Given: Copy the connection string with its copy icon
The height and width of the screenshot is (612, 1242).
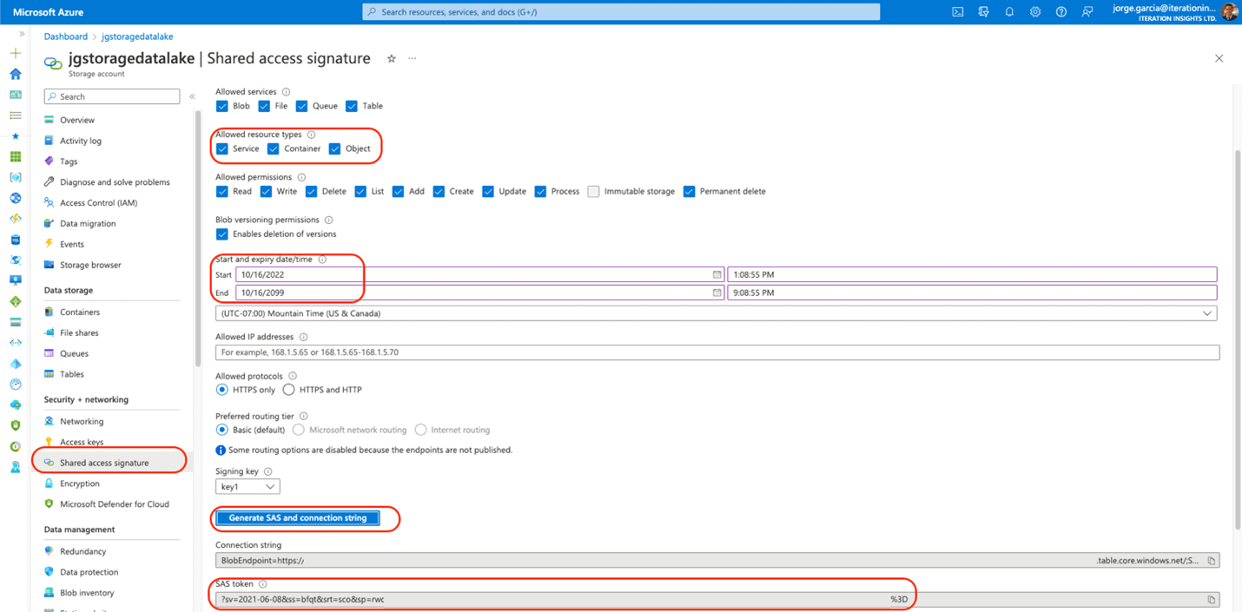Looking at the screenshot, I should 1211,560.
